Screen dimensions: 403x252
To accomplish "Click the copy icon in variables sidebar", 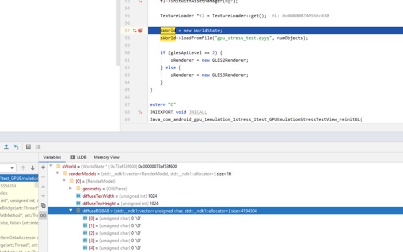I will click(x=43, y=205).
